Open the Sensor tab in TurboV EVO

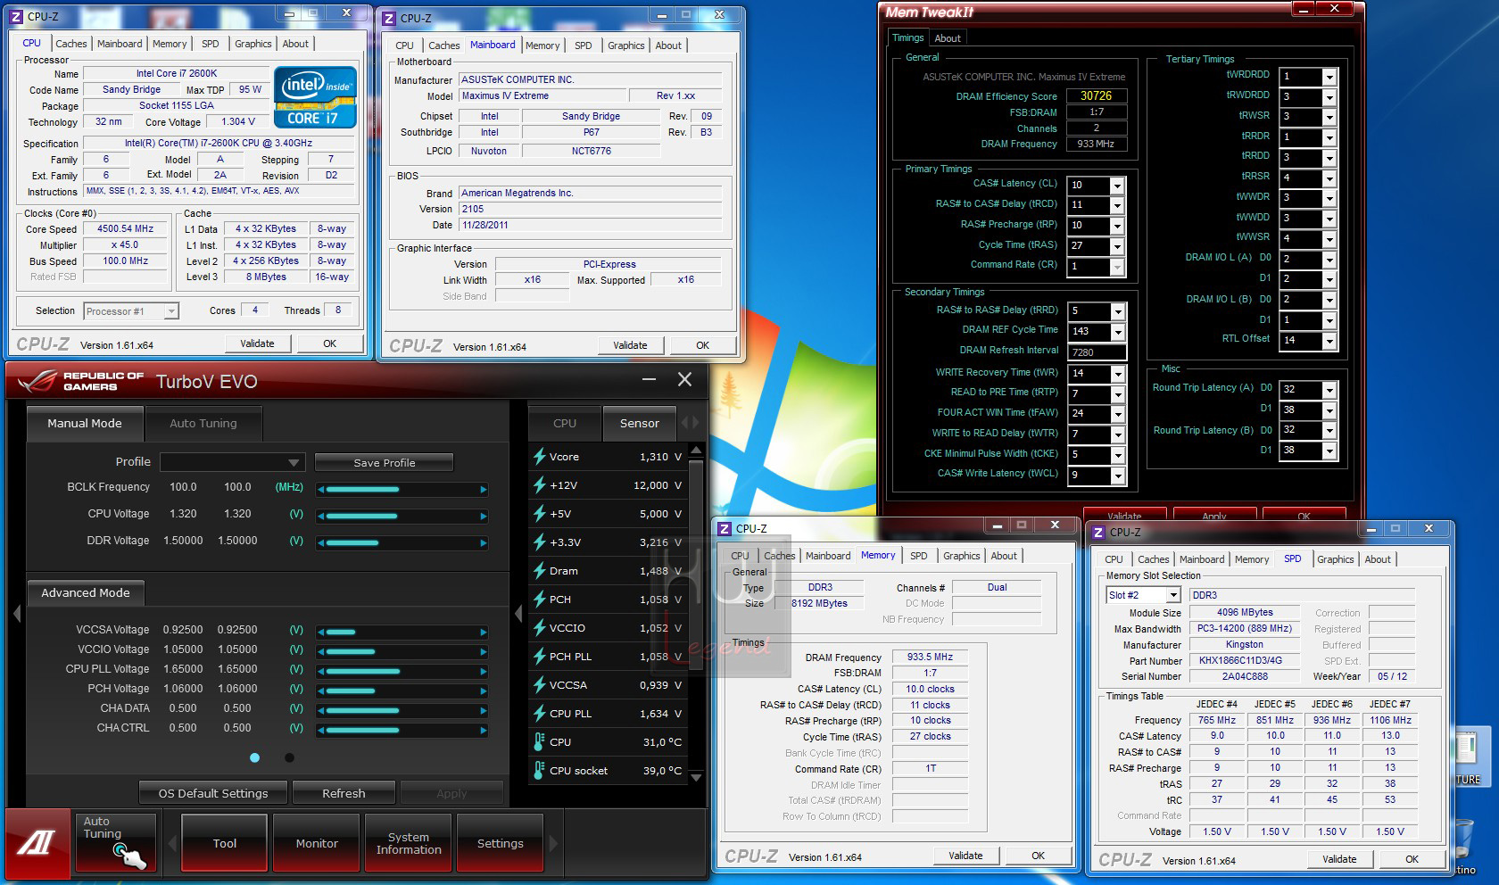pos(640,423)
